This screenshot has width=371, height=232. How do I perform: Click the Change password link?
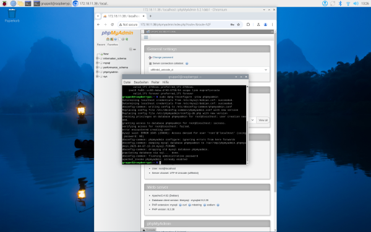point(163,58)
